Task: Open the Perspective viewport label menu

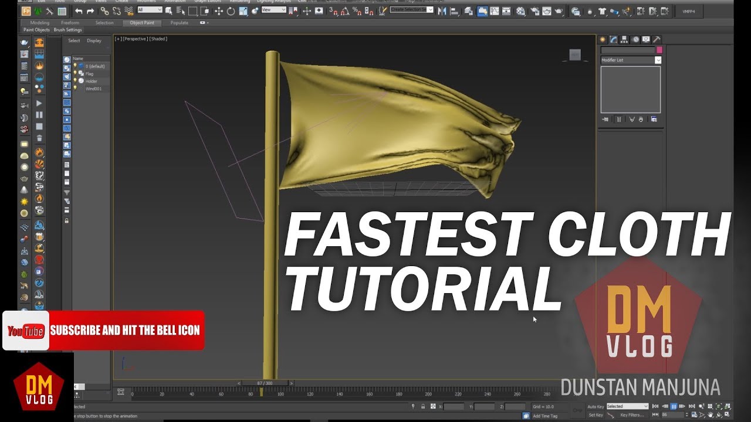Action: [x=134, y=39]
